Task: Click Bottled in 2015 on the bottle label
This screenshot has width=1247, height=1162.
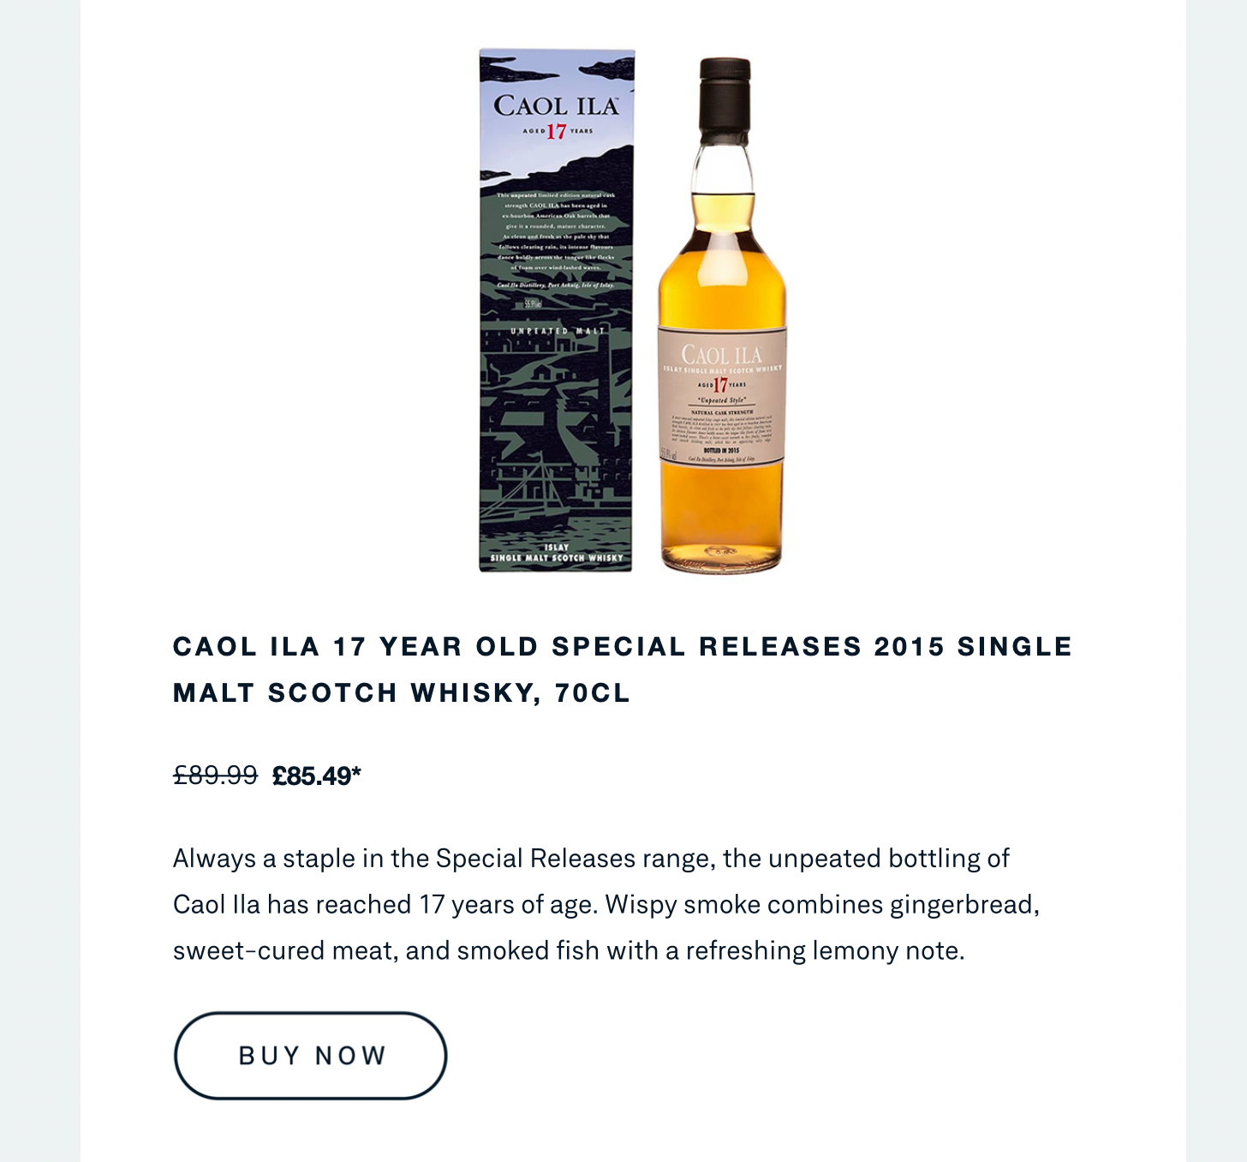Action: [721, 450]
